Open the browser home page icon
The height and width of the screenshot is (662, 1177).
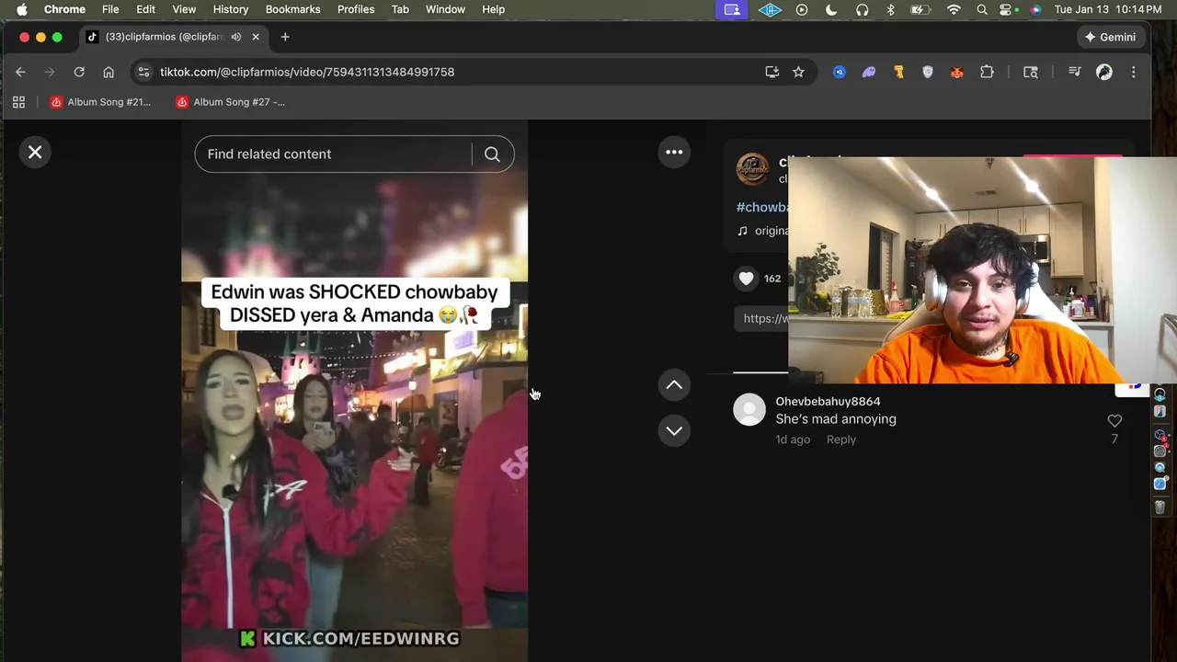pos(109,72)
